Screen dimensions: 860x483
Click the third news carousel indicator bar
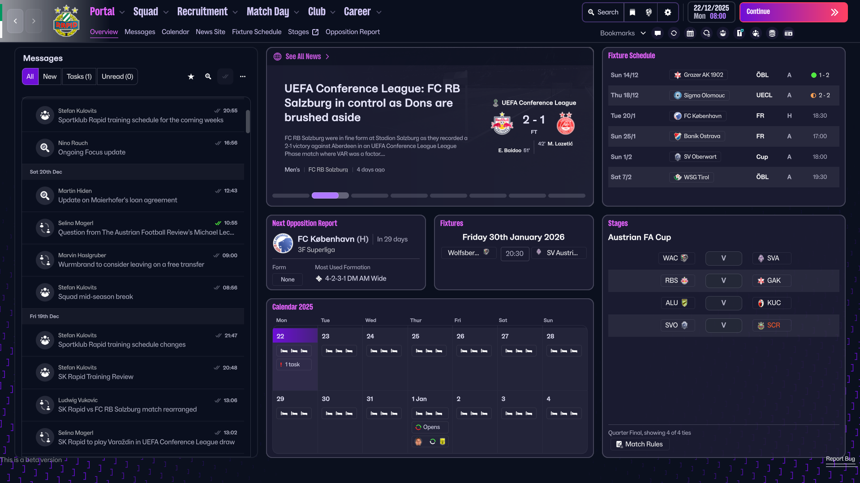coord(370,195)
